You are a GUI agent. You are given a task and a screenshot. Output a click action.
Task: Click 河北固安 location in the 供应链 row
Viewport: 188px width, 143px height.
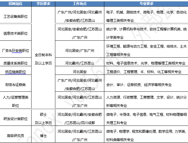coord(79,72)
